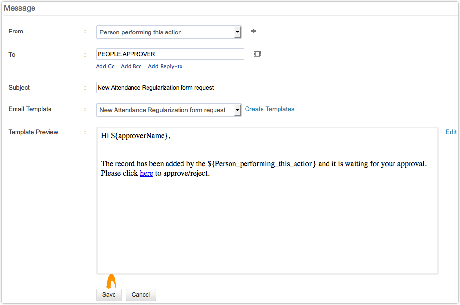
Task: Open the recipient list icon beside To
Action: pyautogui.click(x=258, y=54)
